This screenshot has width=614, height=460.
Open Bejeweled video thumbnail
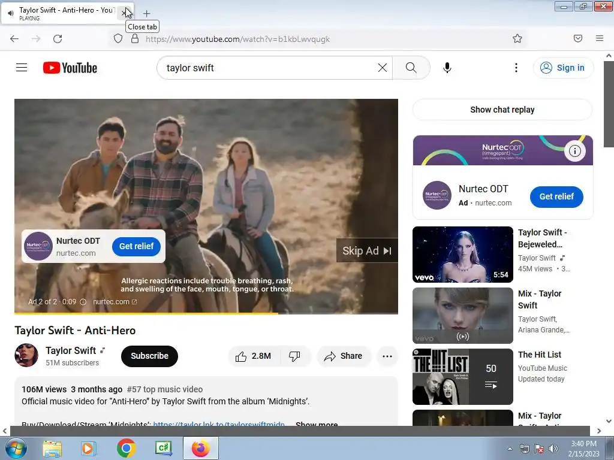point(462,254)
